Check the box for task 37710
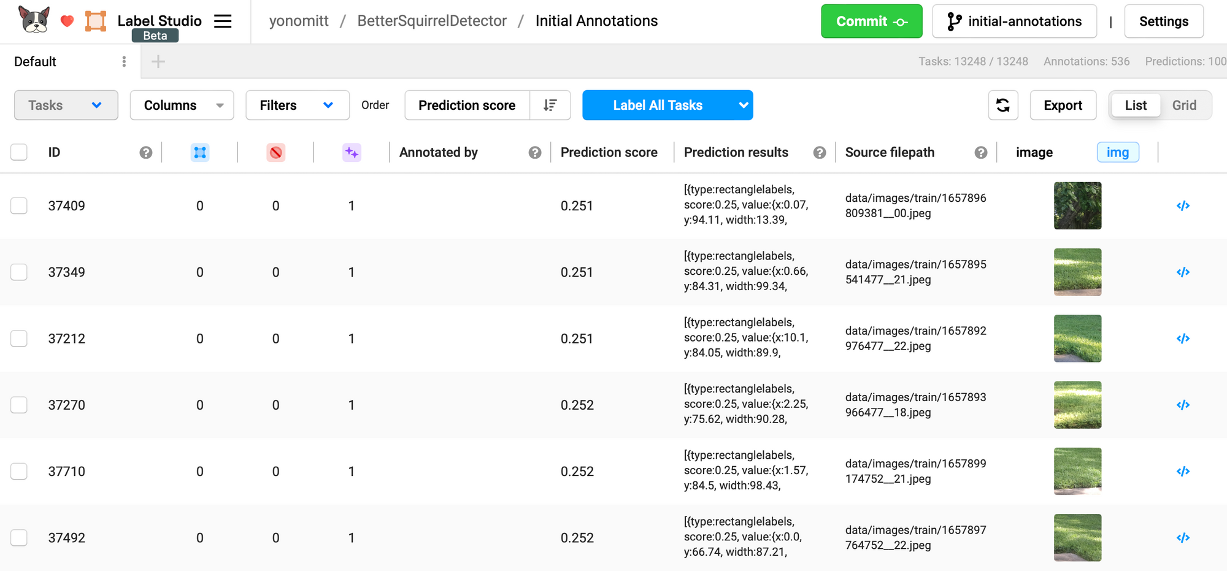1227x571 pixels. (x=19, y=471)
